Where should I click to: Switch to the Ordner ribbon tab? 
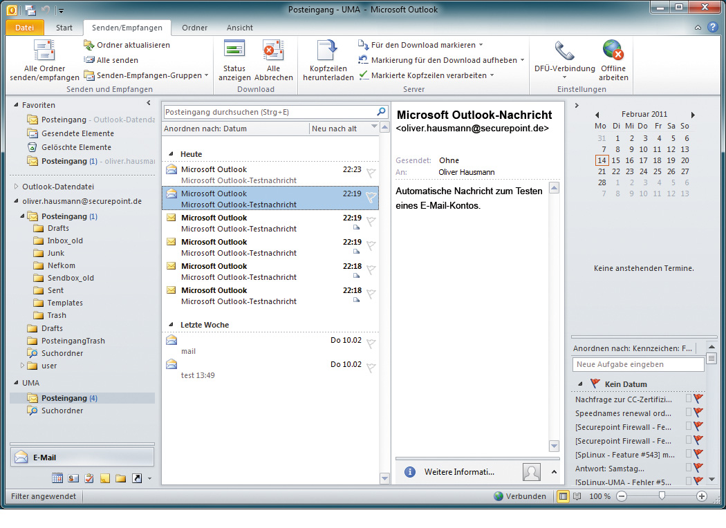[194, 28]
